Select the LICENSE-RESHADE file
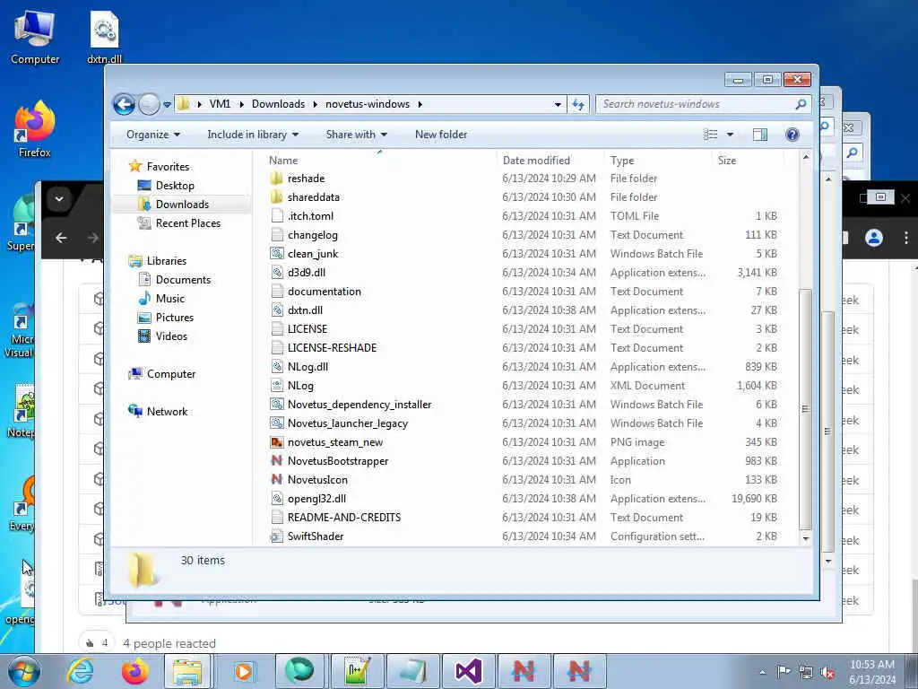918x689 pixels. (x=332, y=348)
